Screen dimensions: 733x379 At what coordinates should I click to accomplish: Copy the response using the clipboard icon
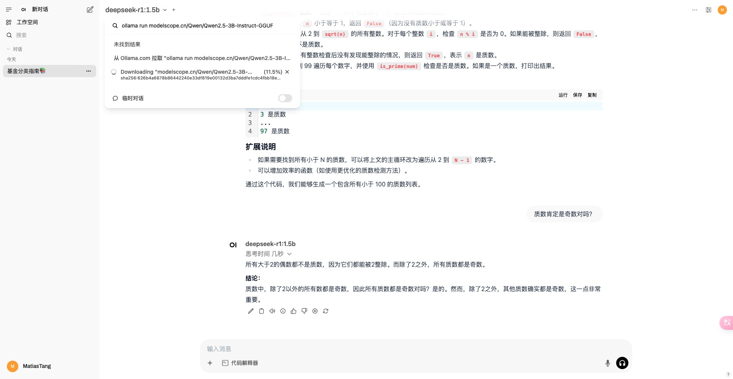(262, 311)
